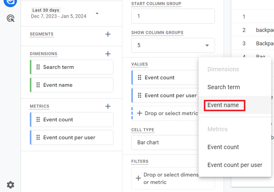
Task: Click the SHOW COLUMN GROUPS label
Action: 157,33
